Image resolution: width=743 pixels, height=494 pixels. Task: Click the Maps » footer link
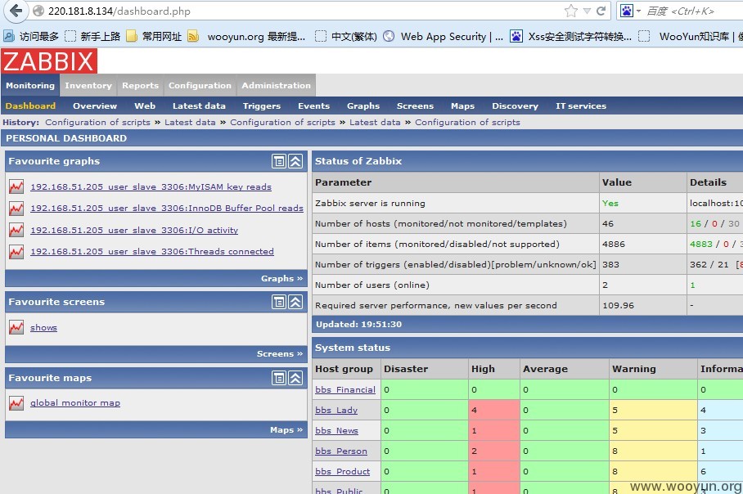(x=286, y=429)
